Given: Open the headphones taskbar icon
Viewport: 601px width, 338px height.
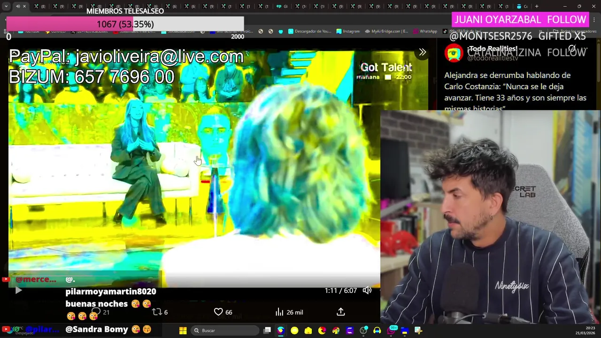Looking at the screenshot, I should pos(377,330).
